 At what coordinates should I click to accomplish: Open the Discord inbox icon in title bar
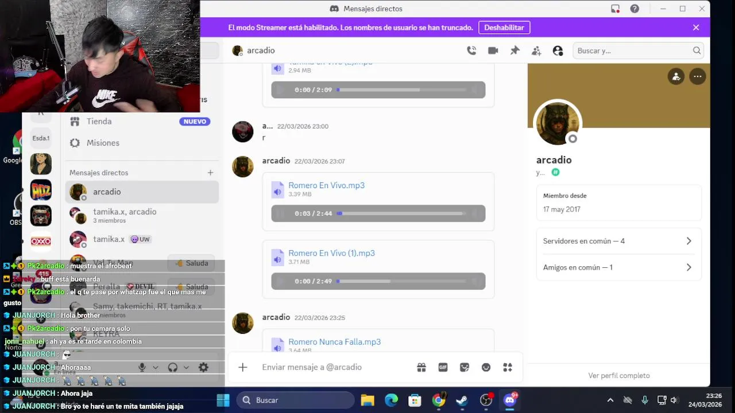click(x=616, y=9)
